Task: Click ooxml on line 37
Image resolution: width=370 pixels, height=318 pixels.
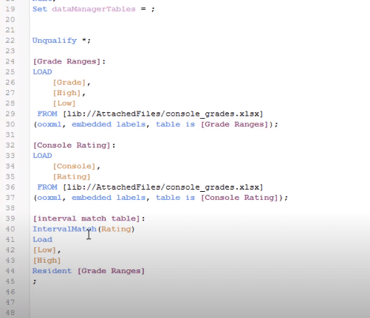Action: tap(49, 198)
